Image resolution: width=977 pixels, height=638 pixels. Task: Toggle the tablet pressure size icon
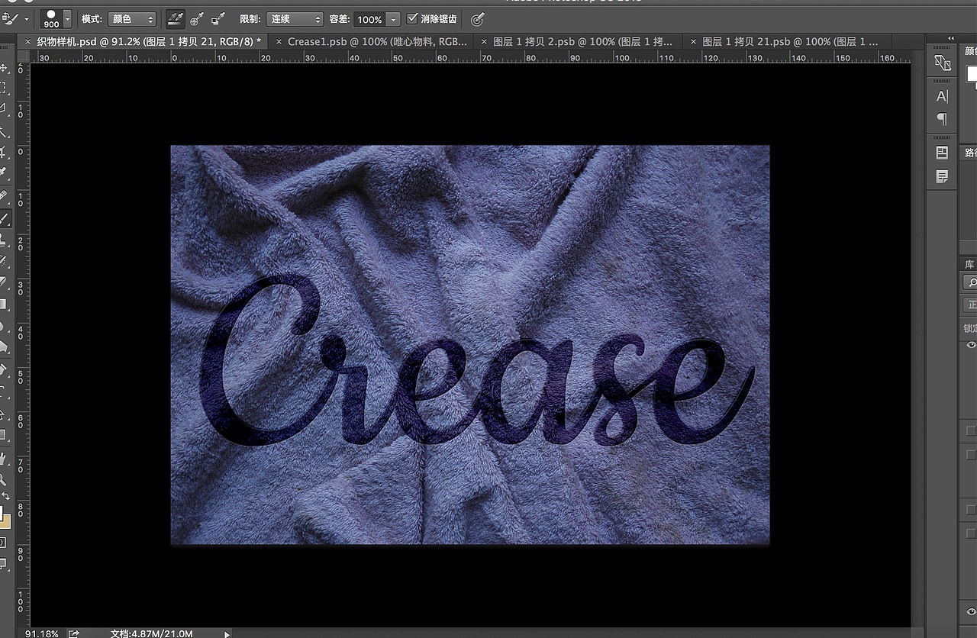[x=478, y=19]
